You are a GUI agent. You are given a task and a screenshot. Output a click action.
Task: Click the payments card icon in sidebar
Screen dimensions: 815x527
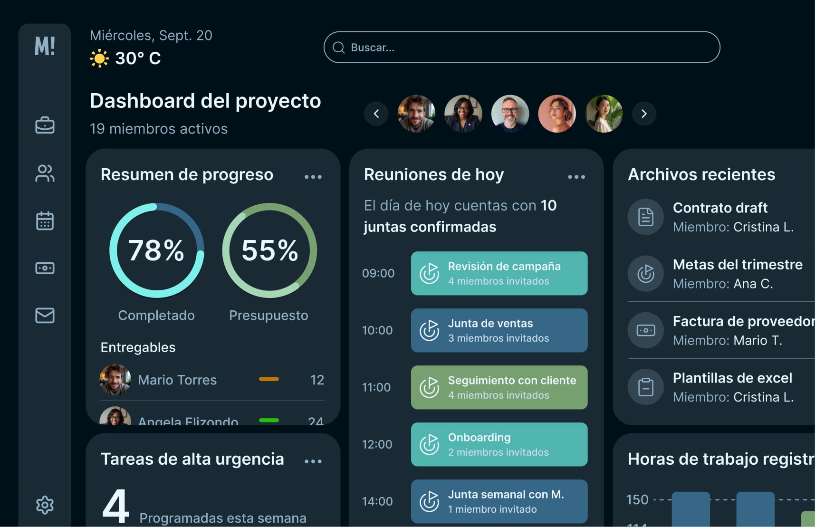pos(45,268)
